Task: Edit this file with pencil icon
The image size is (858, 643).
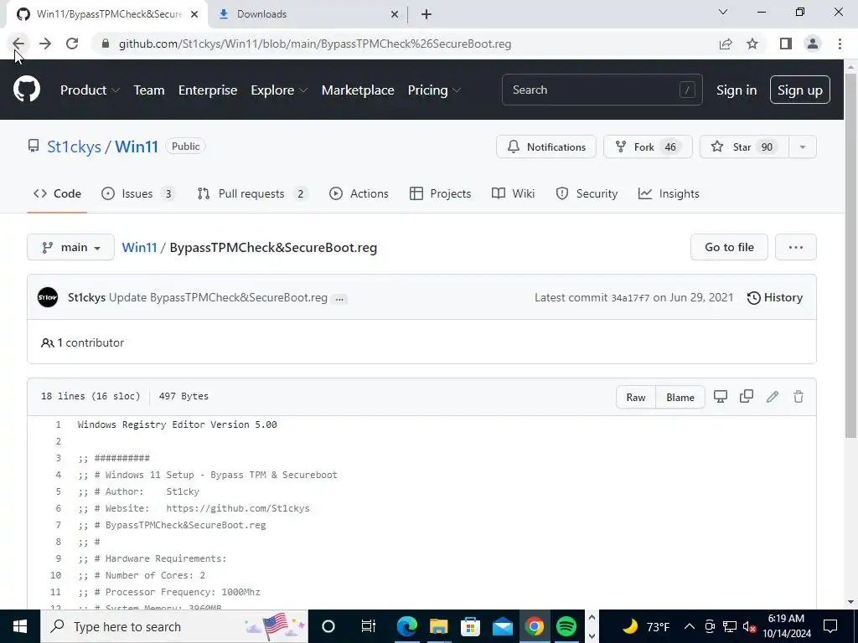Action: (772, 397)
